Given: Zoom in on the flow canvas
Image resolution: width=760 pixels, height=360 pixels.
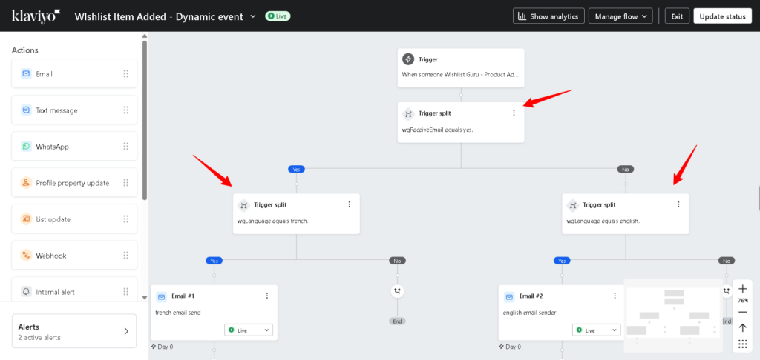Looking at the screenshot, I should [x=743, y=288].
